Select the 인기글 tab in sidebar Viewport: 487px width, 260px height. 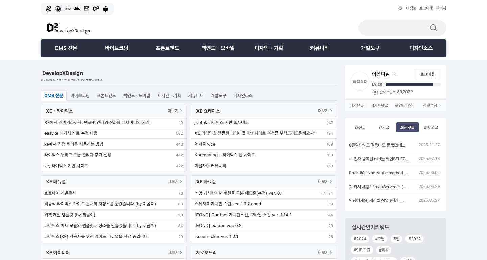[384, 127]
